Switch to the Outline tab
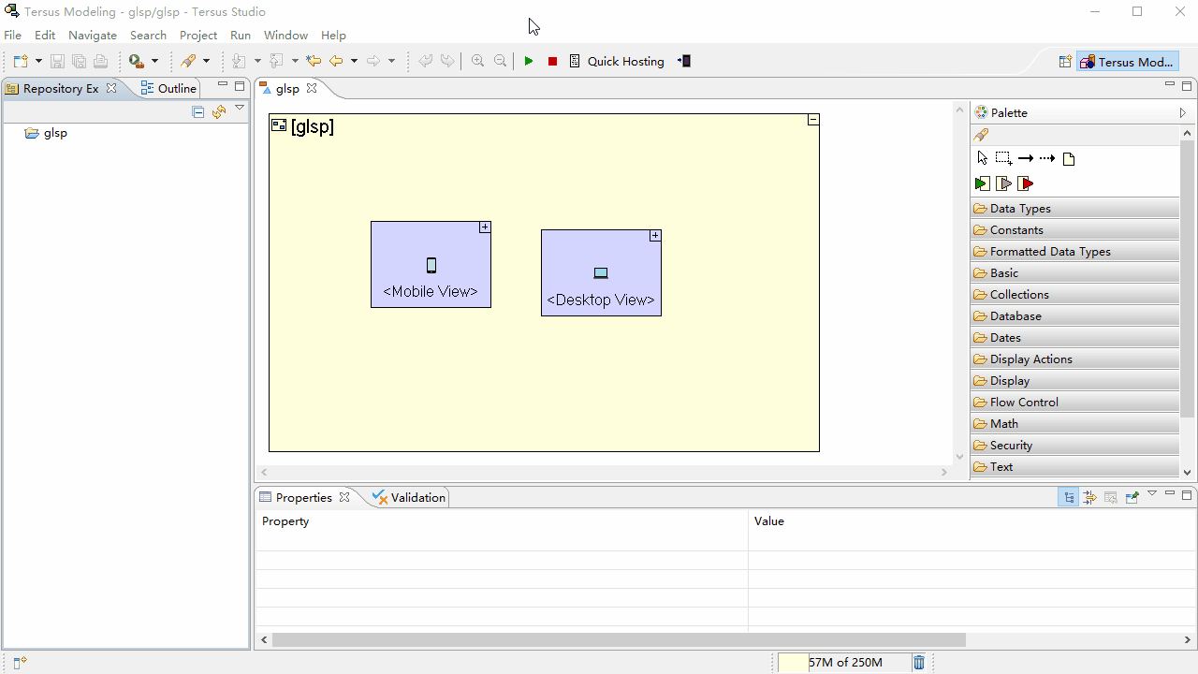This screenshot has width=1198, height=674. click(168, 88)
